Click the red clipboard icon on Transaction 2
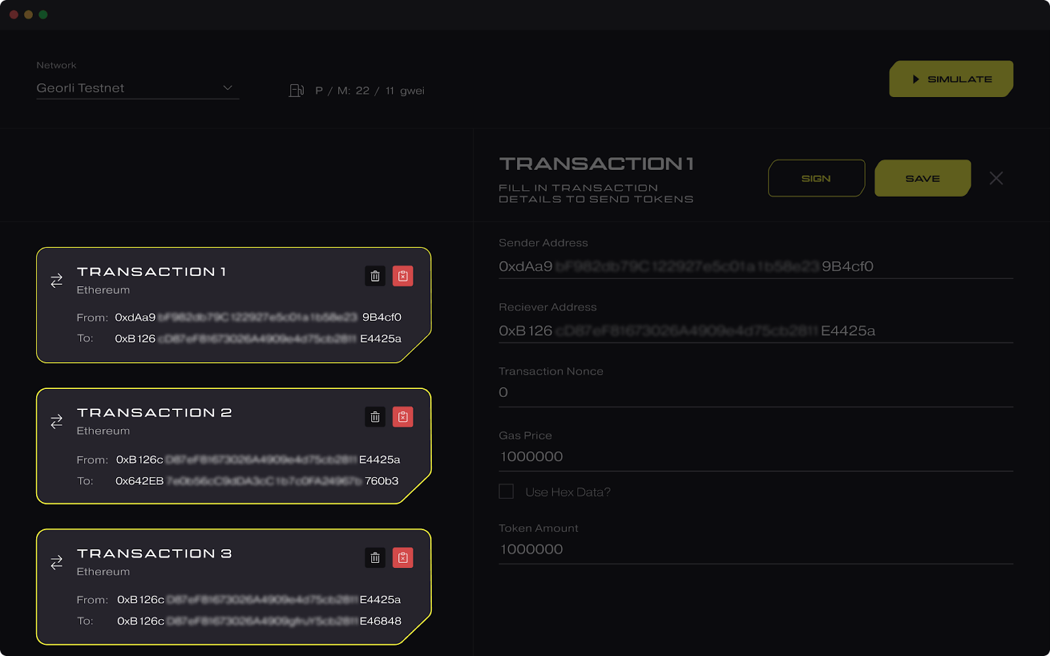 tap(403, 417)
